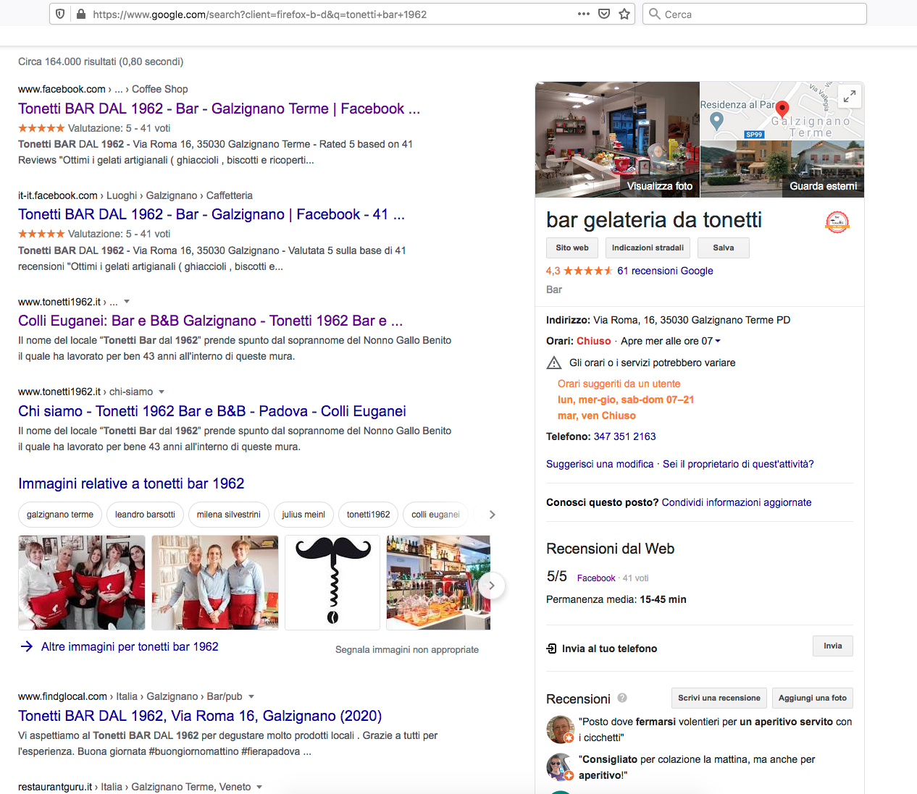Open the help icon next to Recensioni
Screen dimensions: 917x794
622,699
